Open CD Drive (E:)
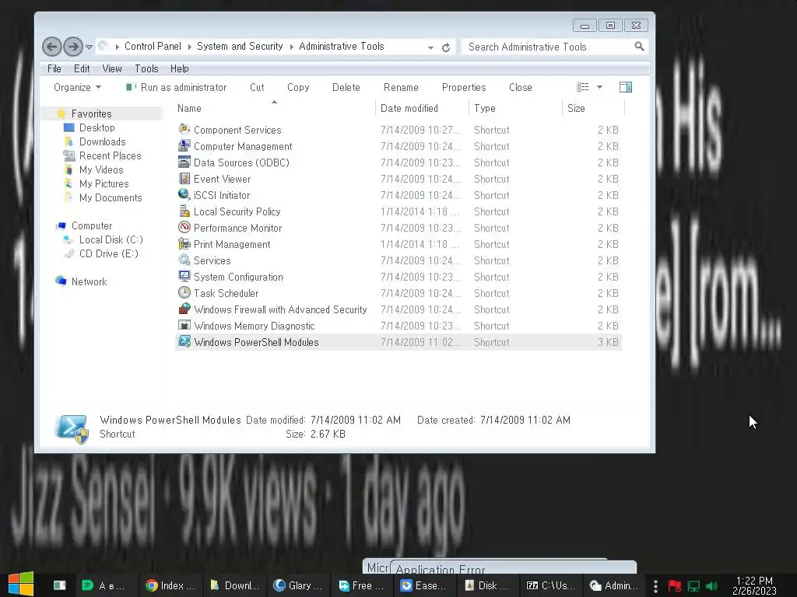The width and height of the screenshot is (797, 597). coord(108,253)
